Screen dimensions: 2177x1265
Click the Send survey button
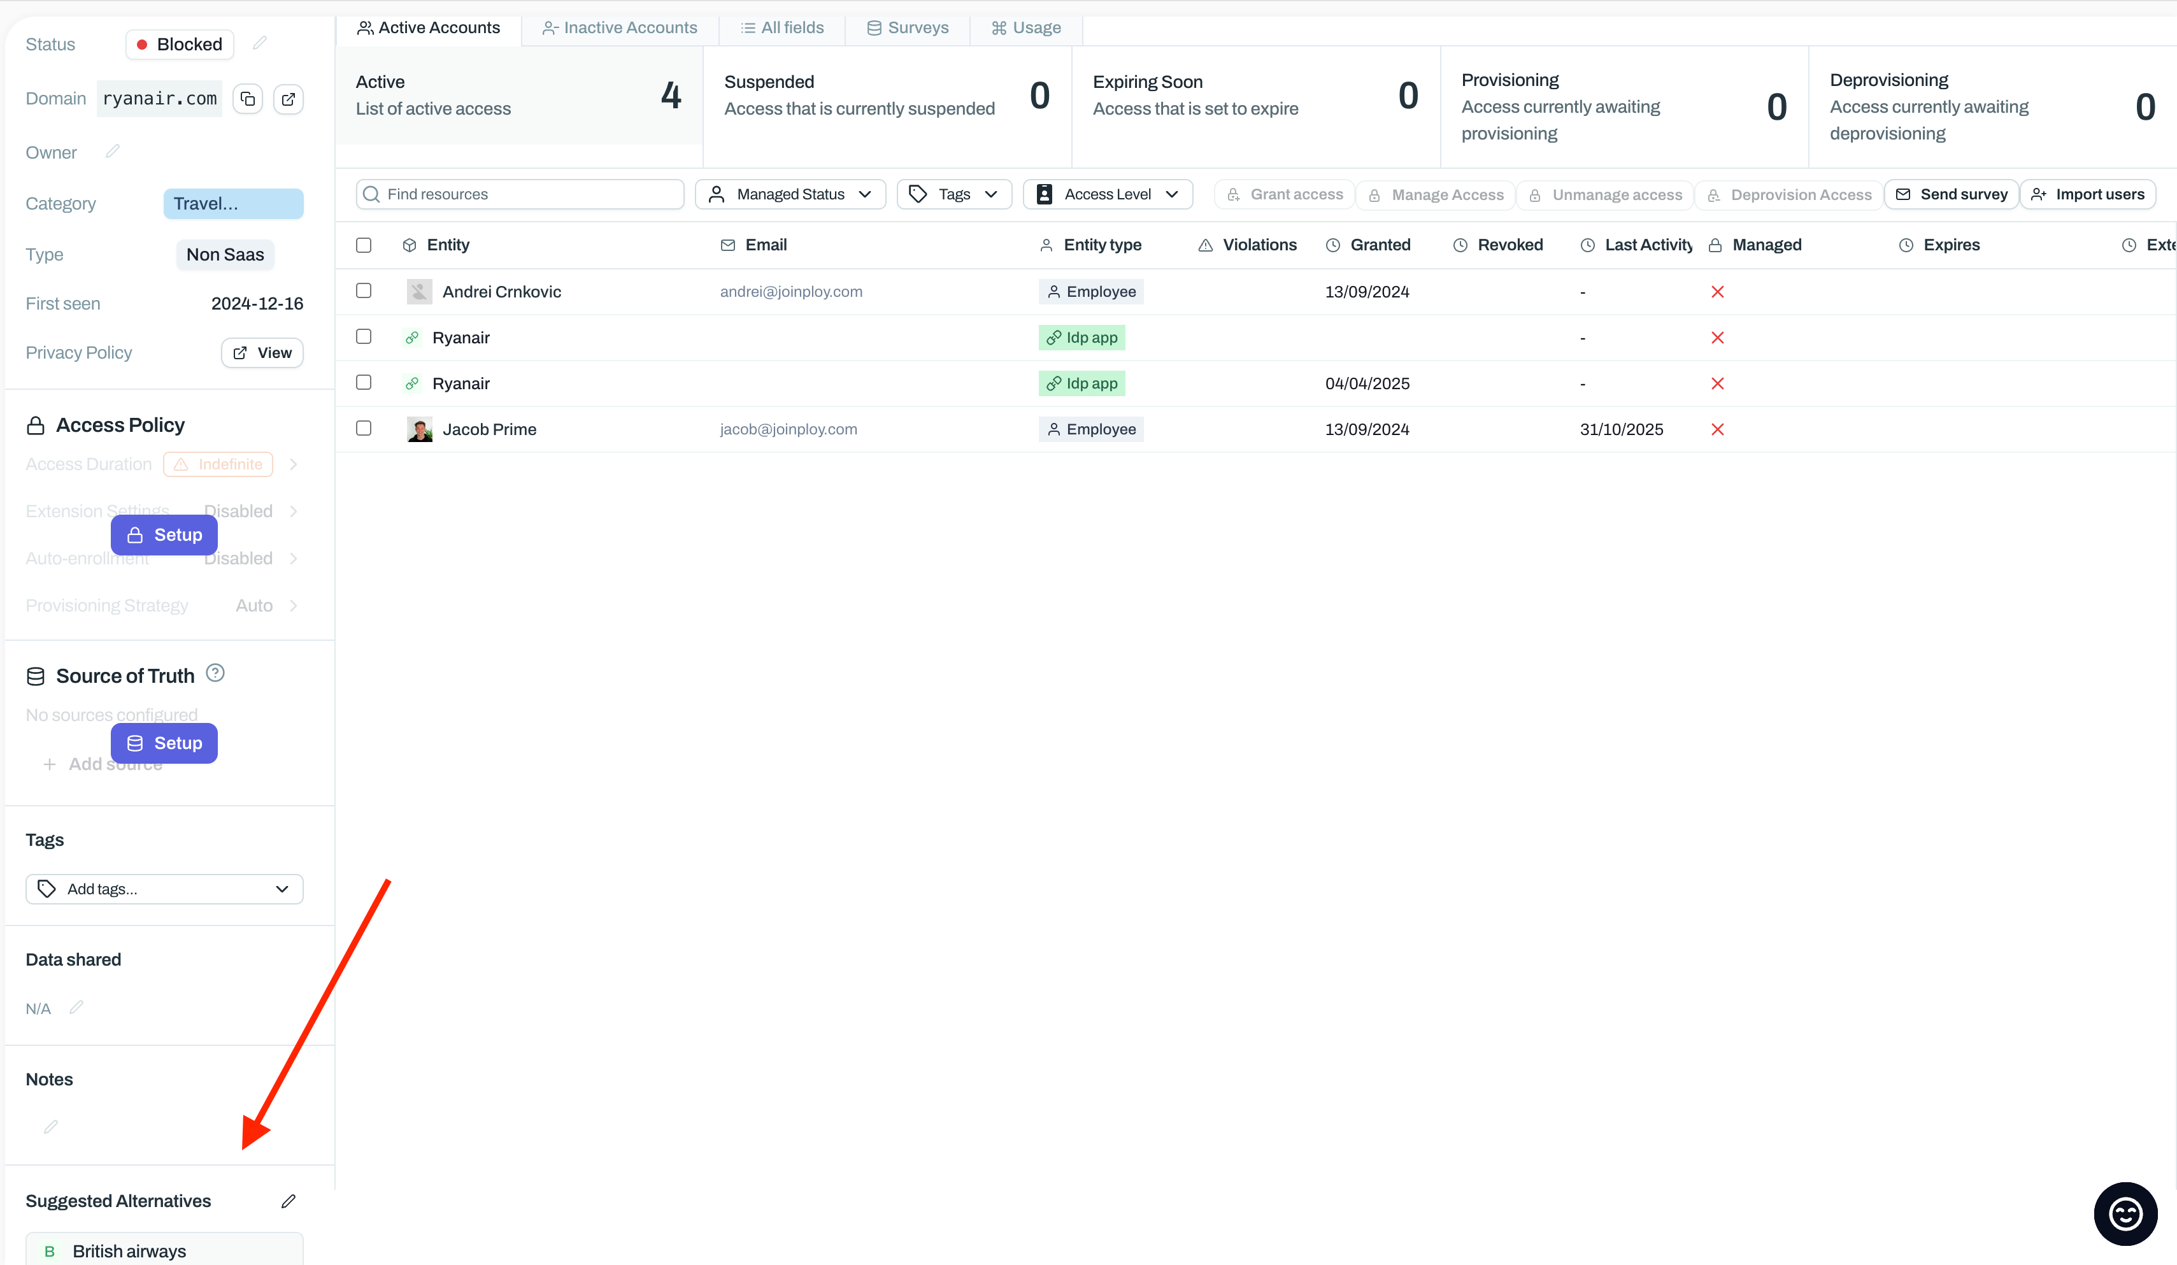pos(1951,194)
